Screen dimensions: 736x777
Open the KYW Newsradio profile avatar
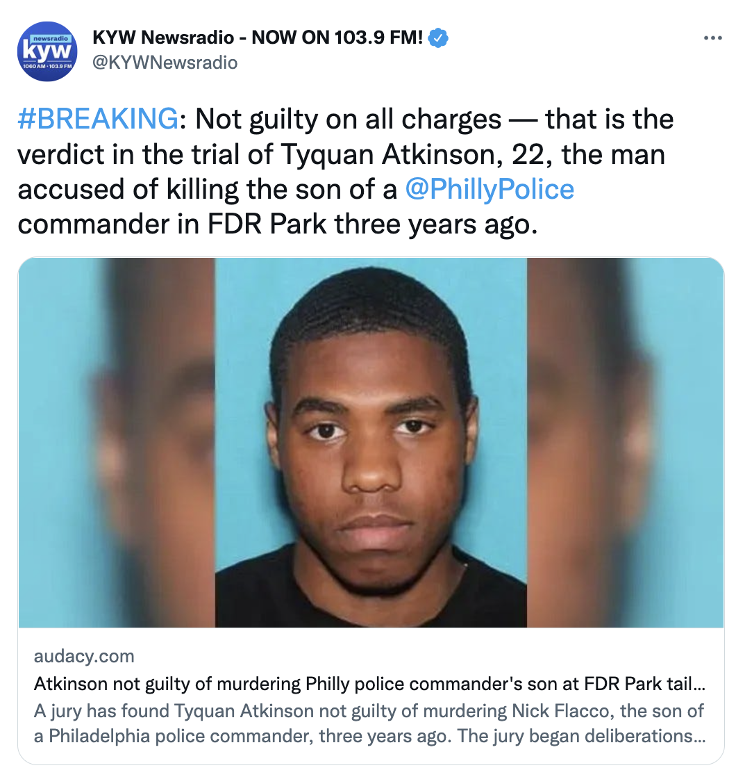pyautogui.click(x=47, y=51)
